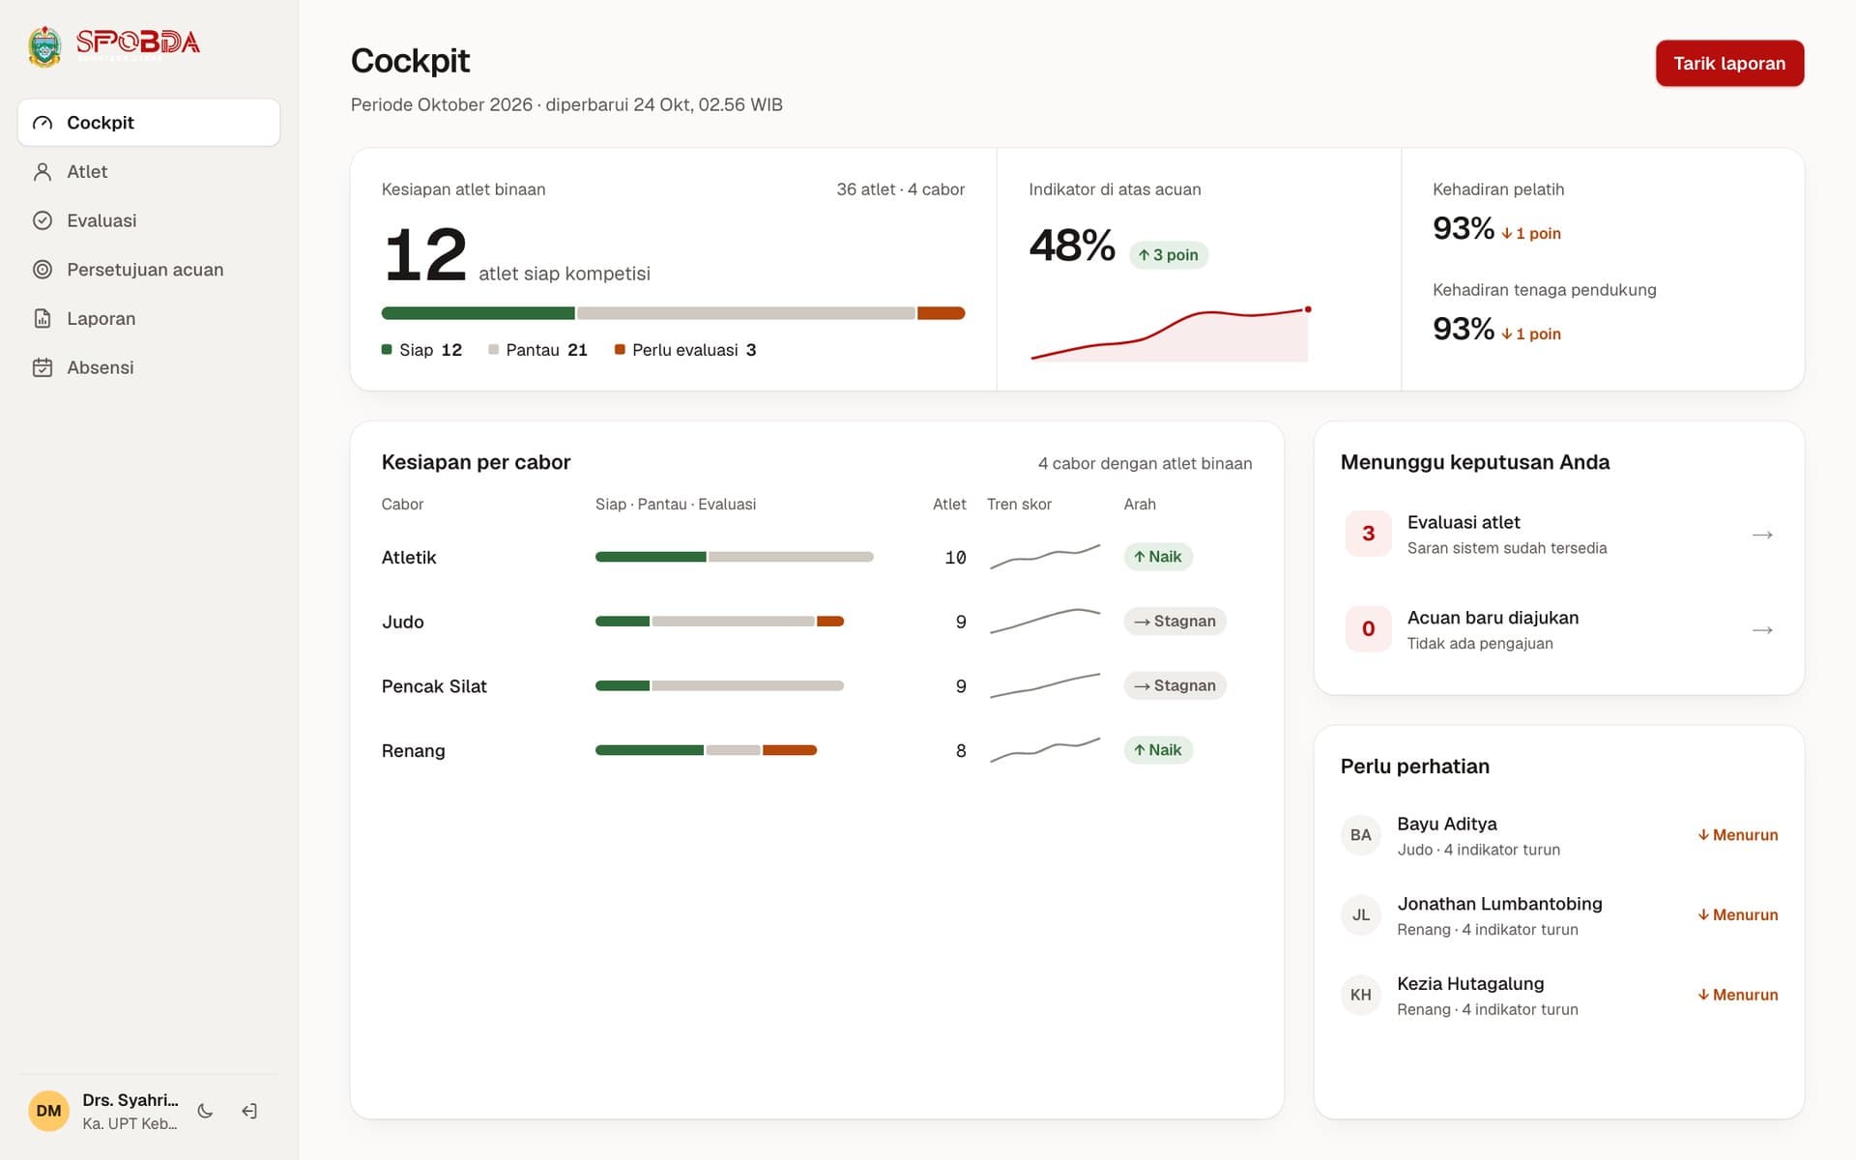Viewport: 1856px width, 1160px height.
Task: Click the Stagnan badge in Judo row
Action: (x=1174, y=621)
